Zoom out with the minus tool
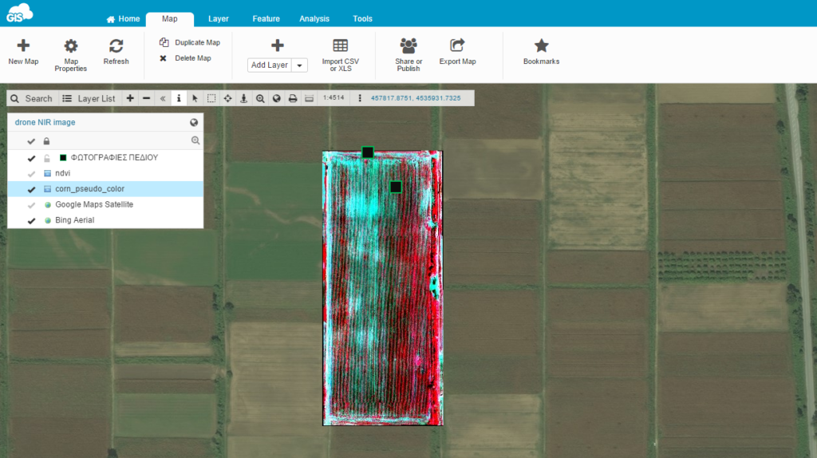This screenshot has height=458, width=817. (x=147, y=98)
